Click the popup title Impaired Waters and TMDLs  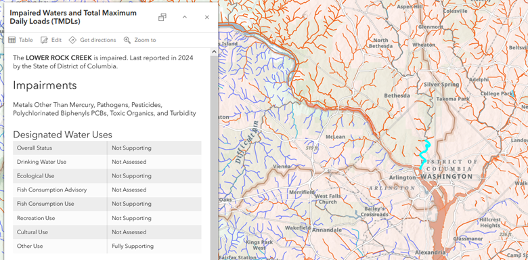pyautogui.click(x=73, y=17)
